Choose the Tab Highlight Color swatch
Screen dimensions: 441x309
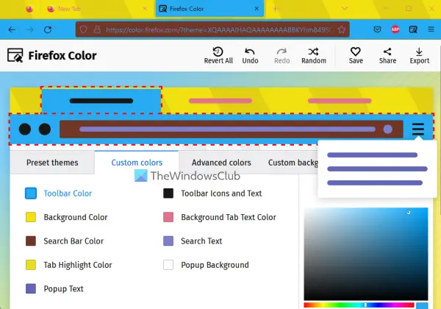(x=31, y=265)
